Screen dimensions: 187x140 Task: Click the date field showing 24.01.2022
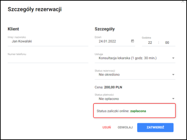[x=115, y=41]
